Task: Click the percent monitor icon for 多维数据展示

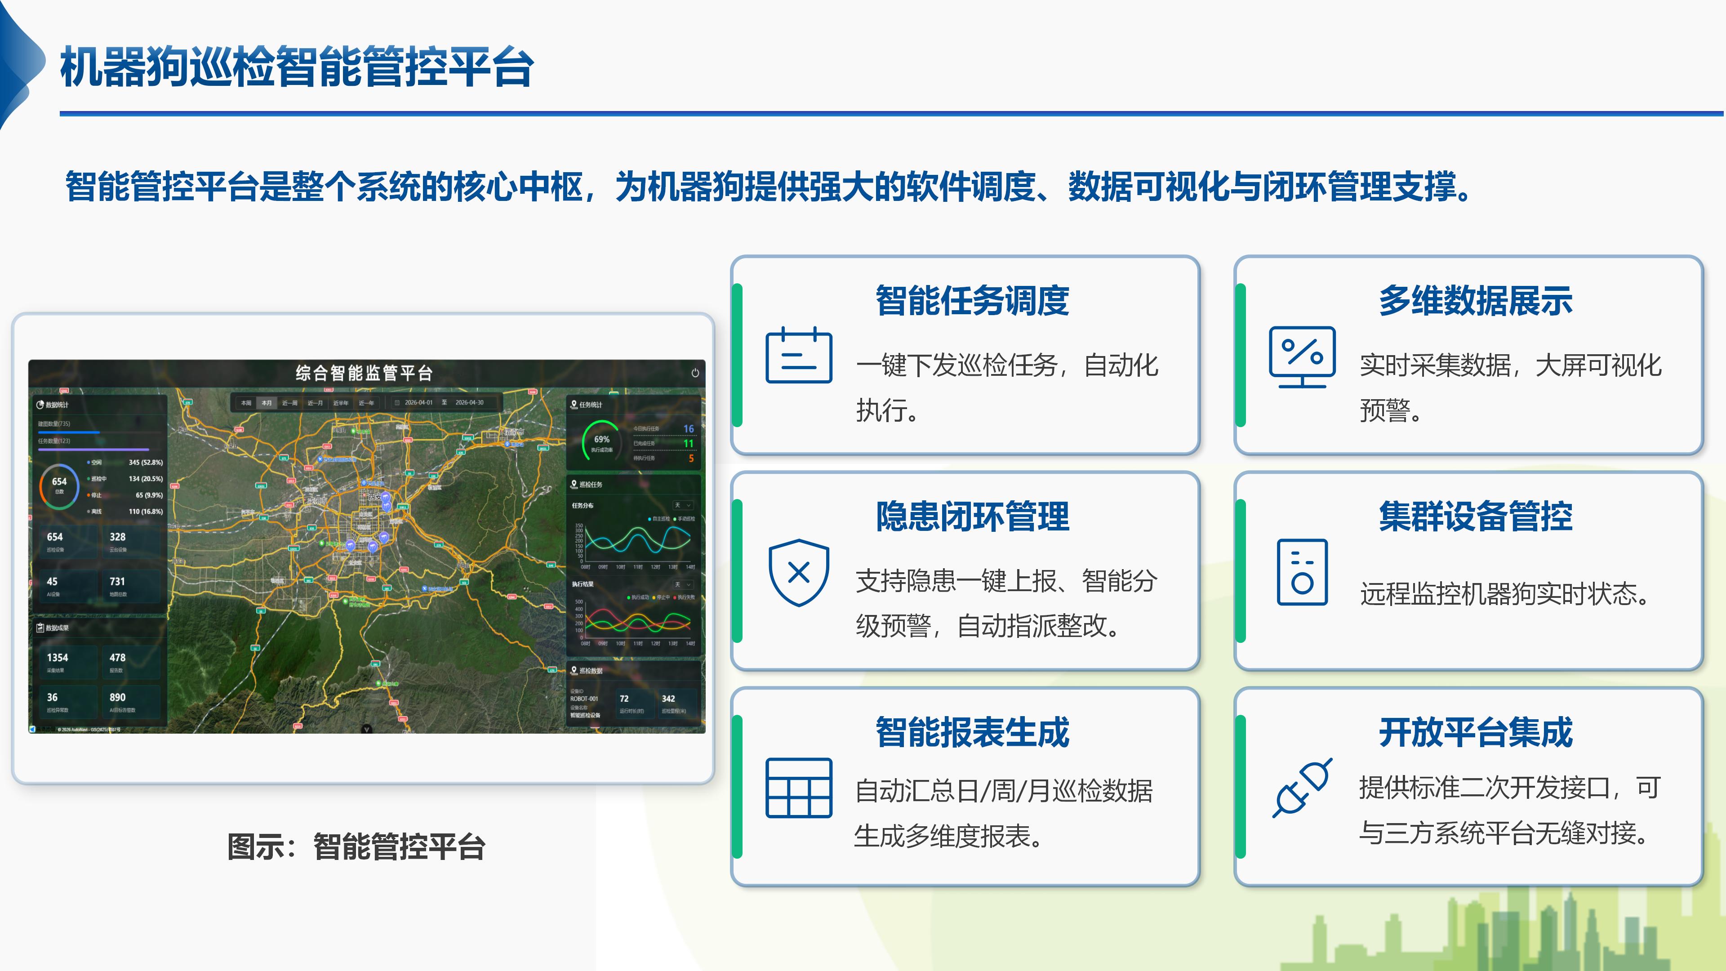Action: (x=1302, y=357)
